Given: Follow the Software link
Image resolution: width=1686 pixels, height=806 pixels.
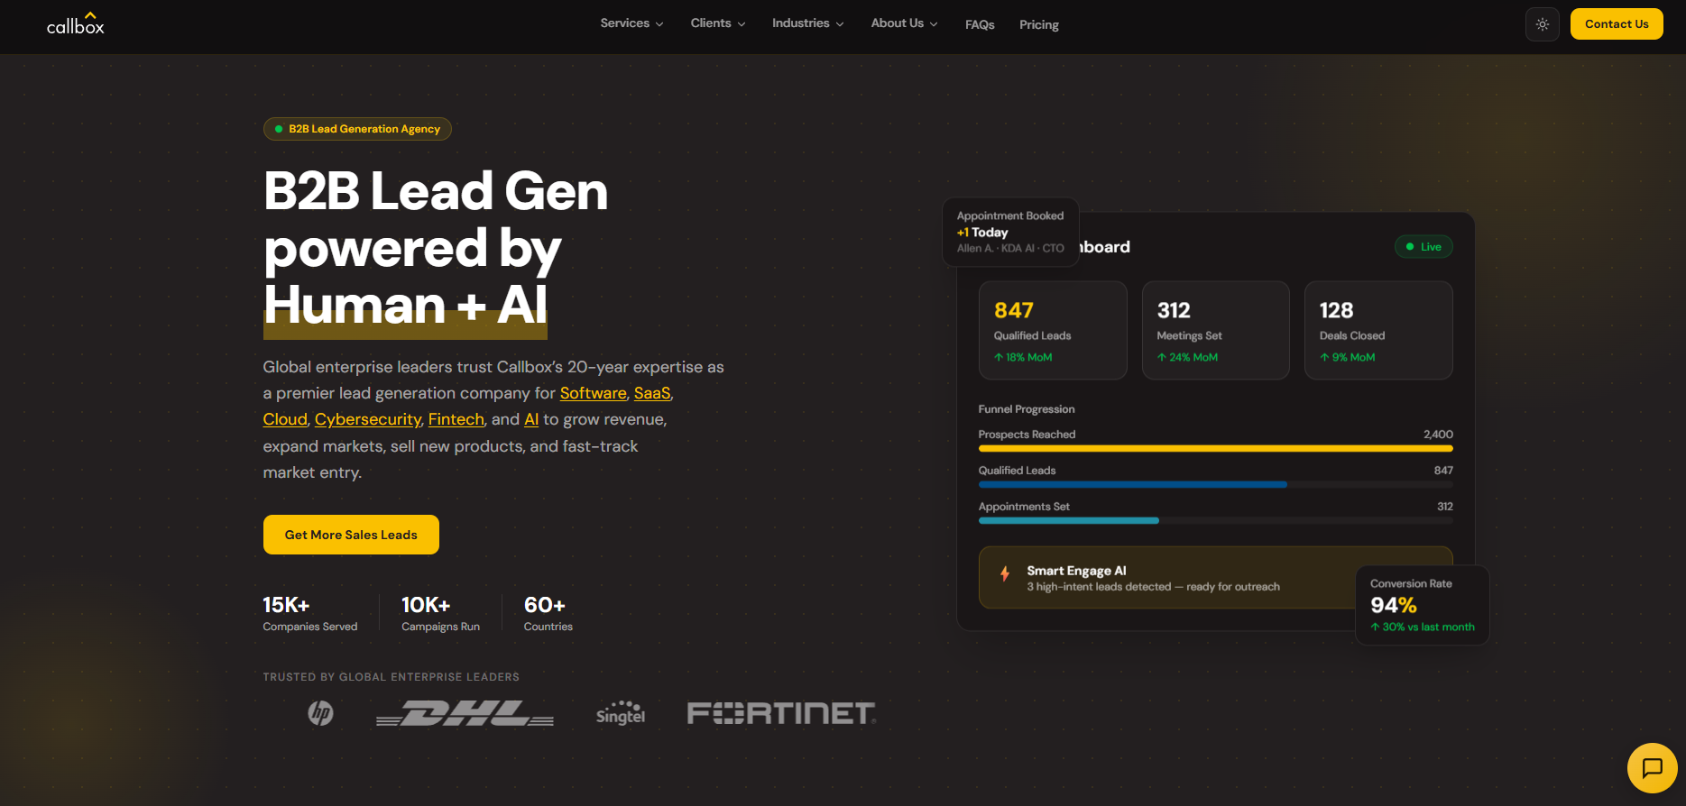Looking at the screenshot, I should tap(593, 393).
